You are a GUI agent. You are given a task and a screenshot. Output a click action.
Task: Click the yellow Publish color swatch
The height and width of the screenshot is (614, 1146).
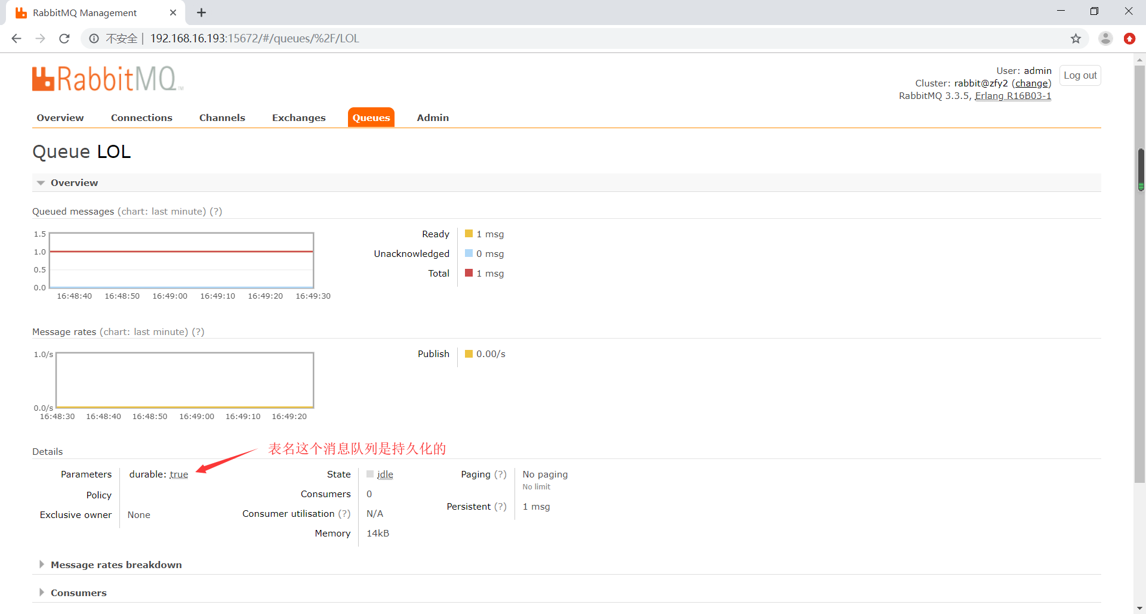(x=469, y=353)
